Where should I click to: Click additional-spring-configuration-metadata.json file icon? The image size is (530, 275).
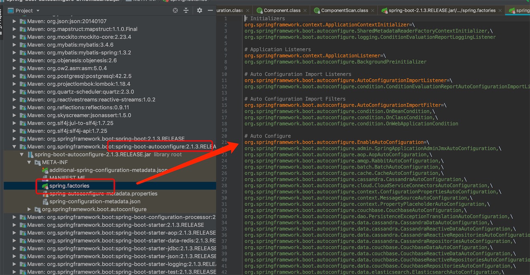point(45,170)
